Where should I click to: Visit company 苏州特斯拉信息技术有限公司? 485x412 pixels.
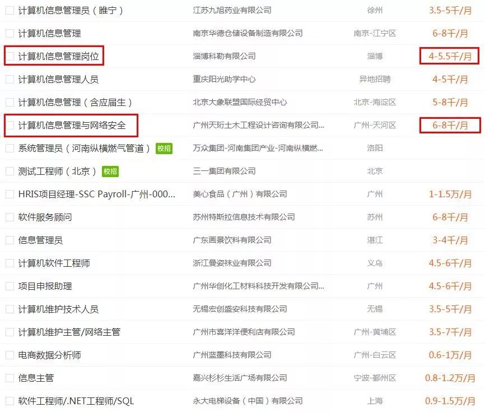pyautogui.click(x=244, y=217)
